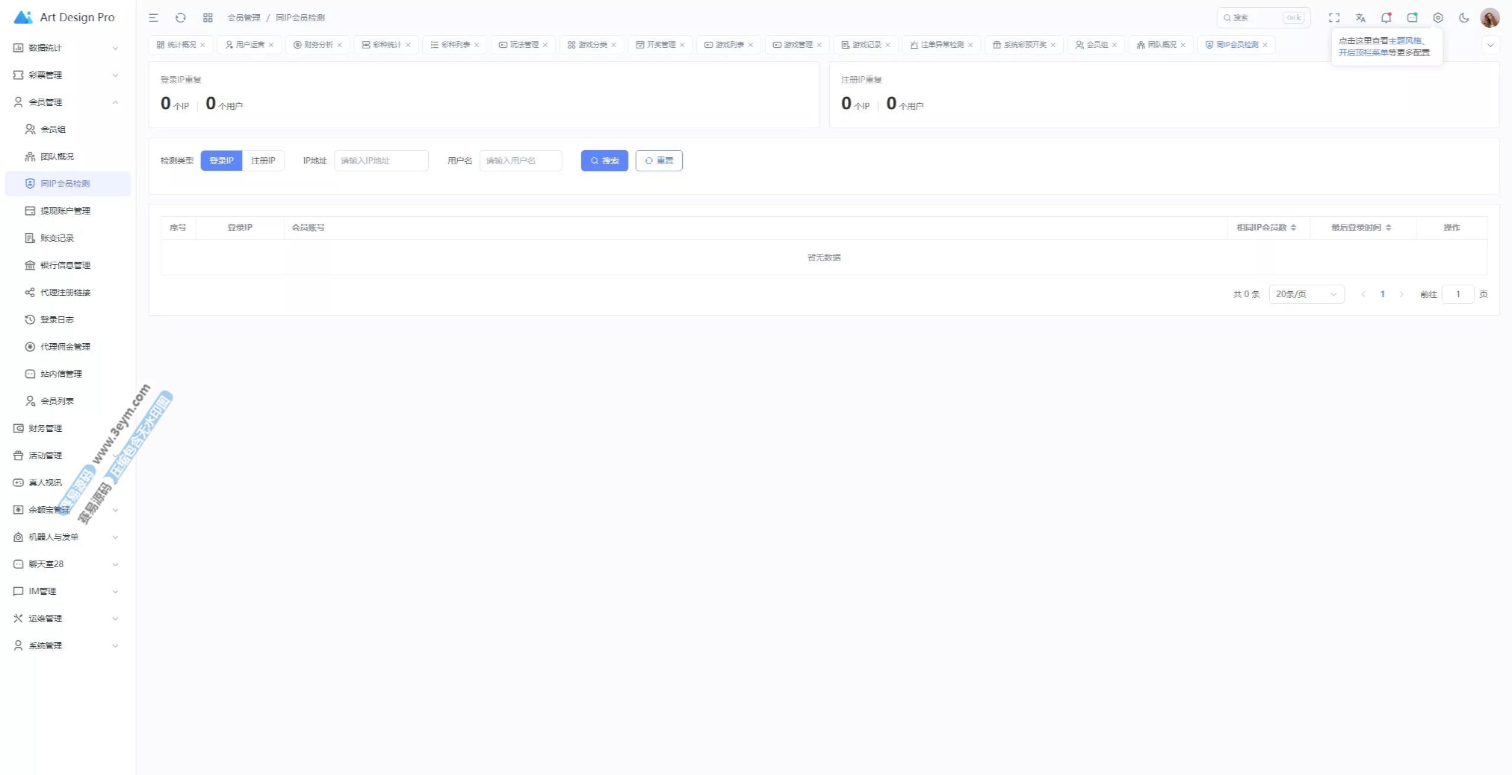Open the settings gear icon
The height and width of the screenshot is (775, 1512).
pyautogui.click(x=1438, y=18)
